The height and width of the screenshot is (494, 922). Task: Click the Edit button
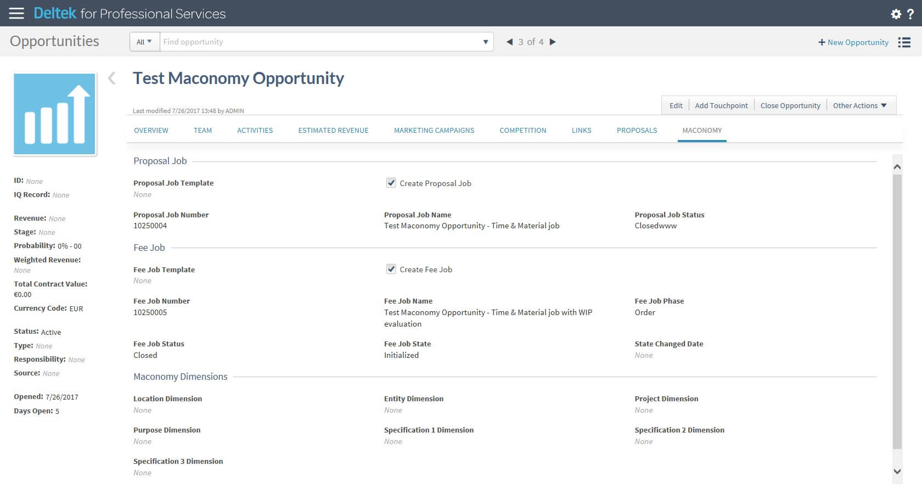pos(676,105)
